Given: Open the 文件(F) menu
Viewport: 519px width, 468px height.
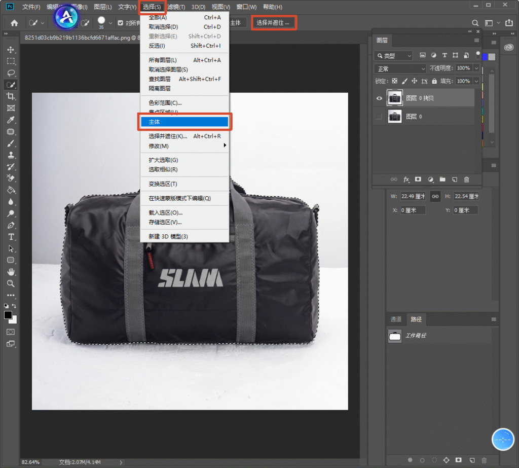Looking at the screenshot, I should point(31,7).
